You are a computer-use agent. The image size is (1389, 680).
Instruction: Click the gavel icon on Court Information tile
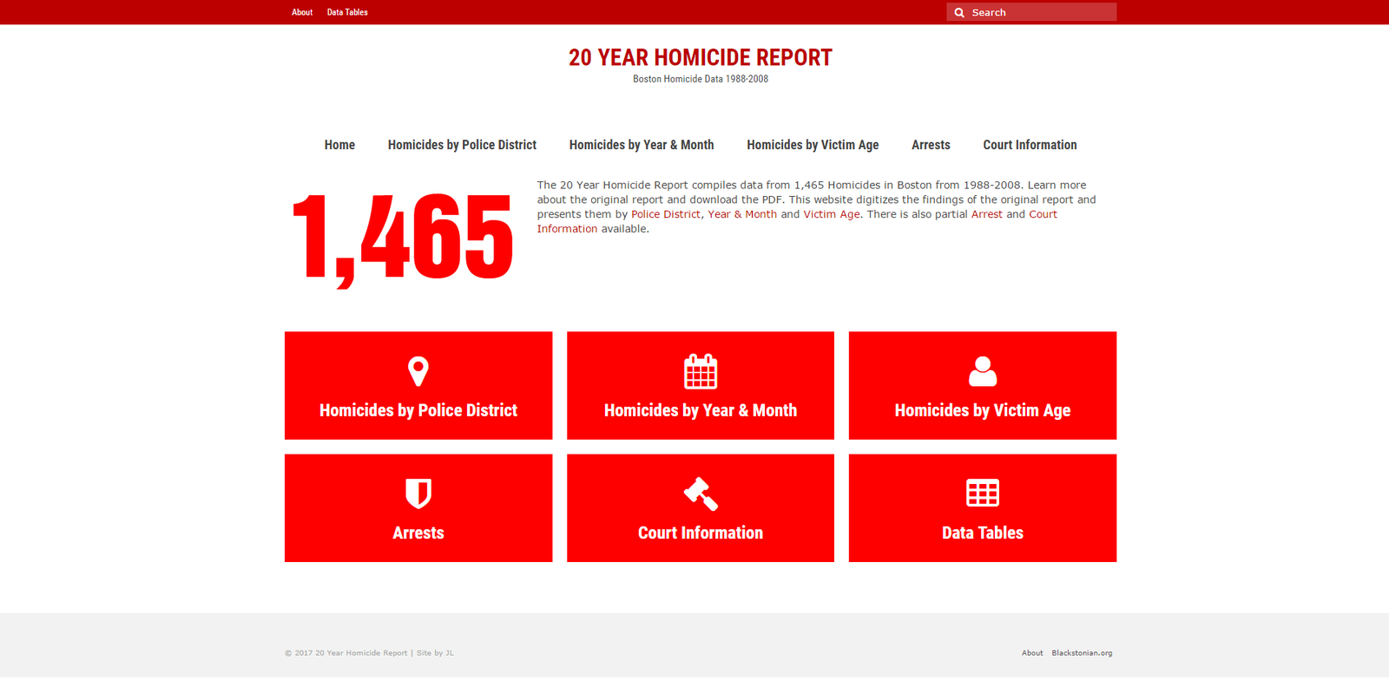point(700,494)
